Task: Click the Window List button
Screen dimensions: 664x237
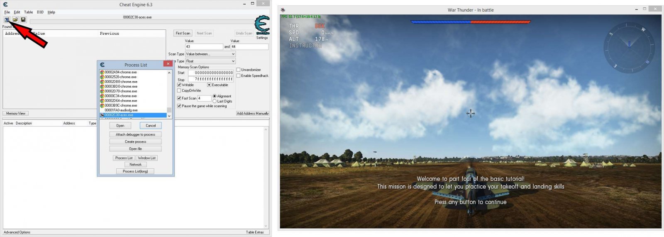Action: (147, 158)
